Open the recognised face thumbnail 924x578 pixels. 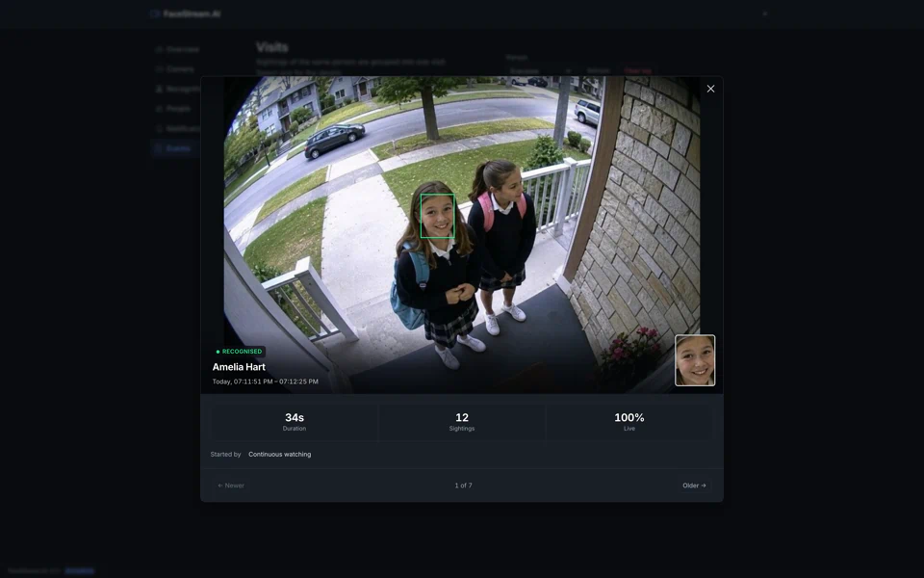[695, 360]
